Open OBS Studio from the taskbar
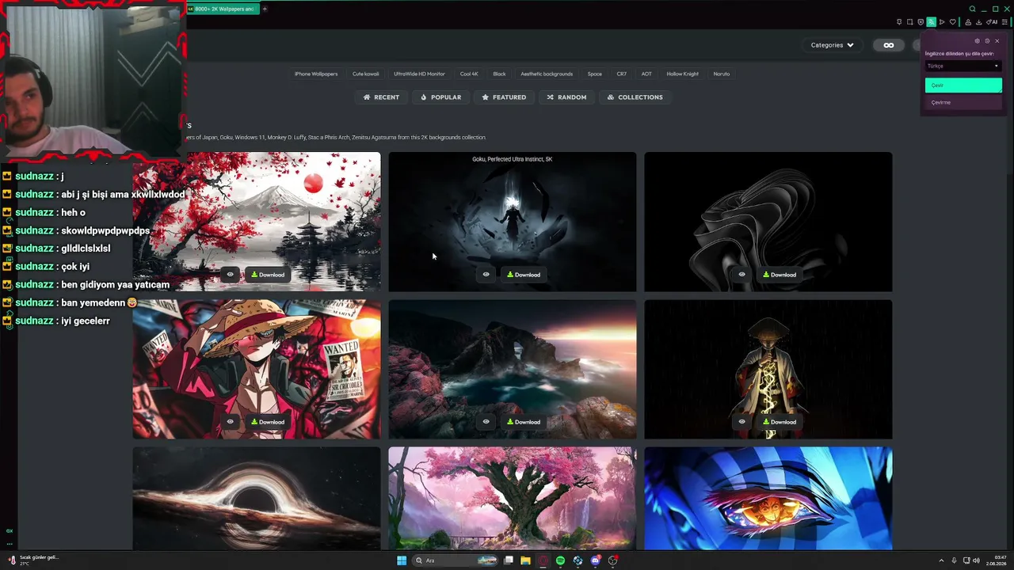The height and width of the screenshot is (570, 1014). click(612, 560)
